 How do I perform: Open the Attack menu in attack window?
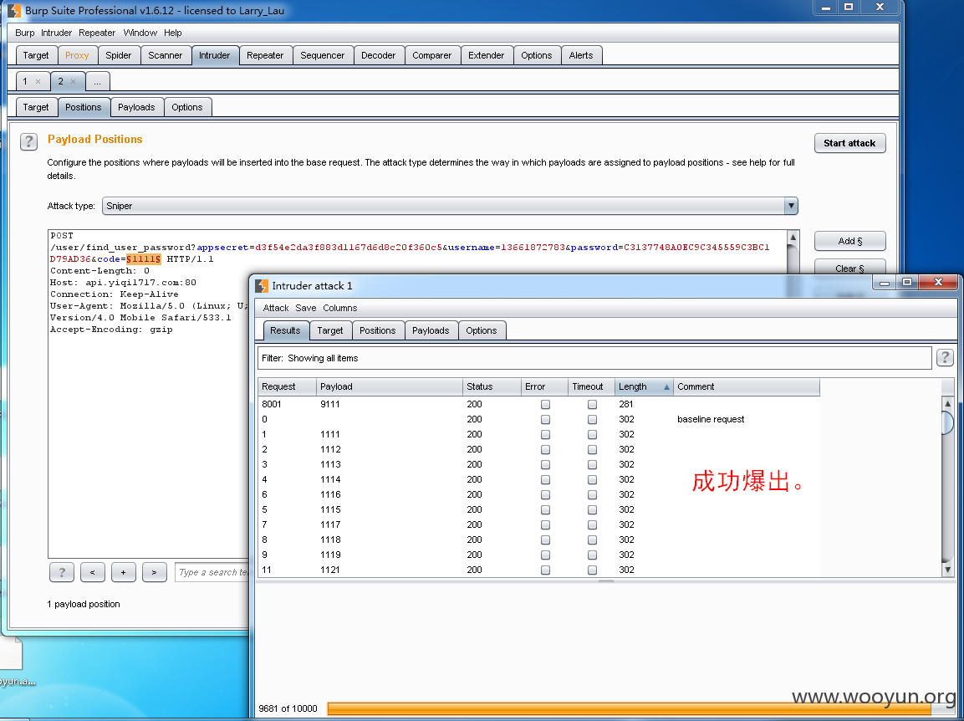click(275, 308)
